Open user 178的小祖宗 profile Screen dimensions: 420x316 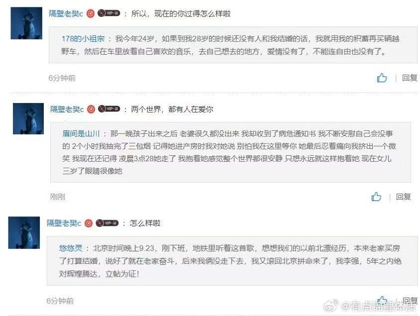(83, 39)
